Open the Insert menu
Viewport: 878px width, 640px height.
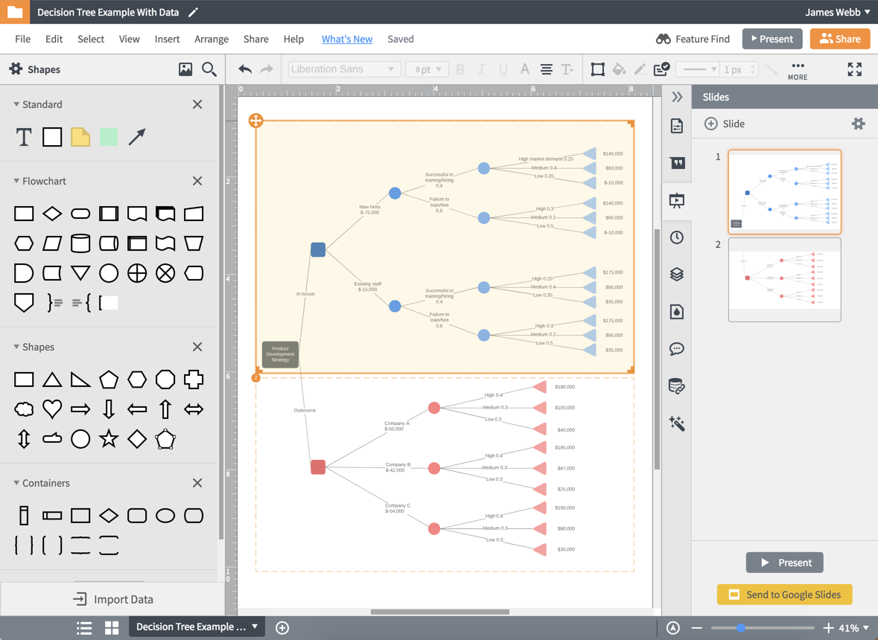[x=167, y=39]
